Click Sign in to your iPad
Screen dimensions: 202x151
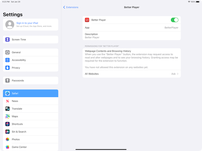[x=27, y=23]
